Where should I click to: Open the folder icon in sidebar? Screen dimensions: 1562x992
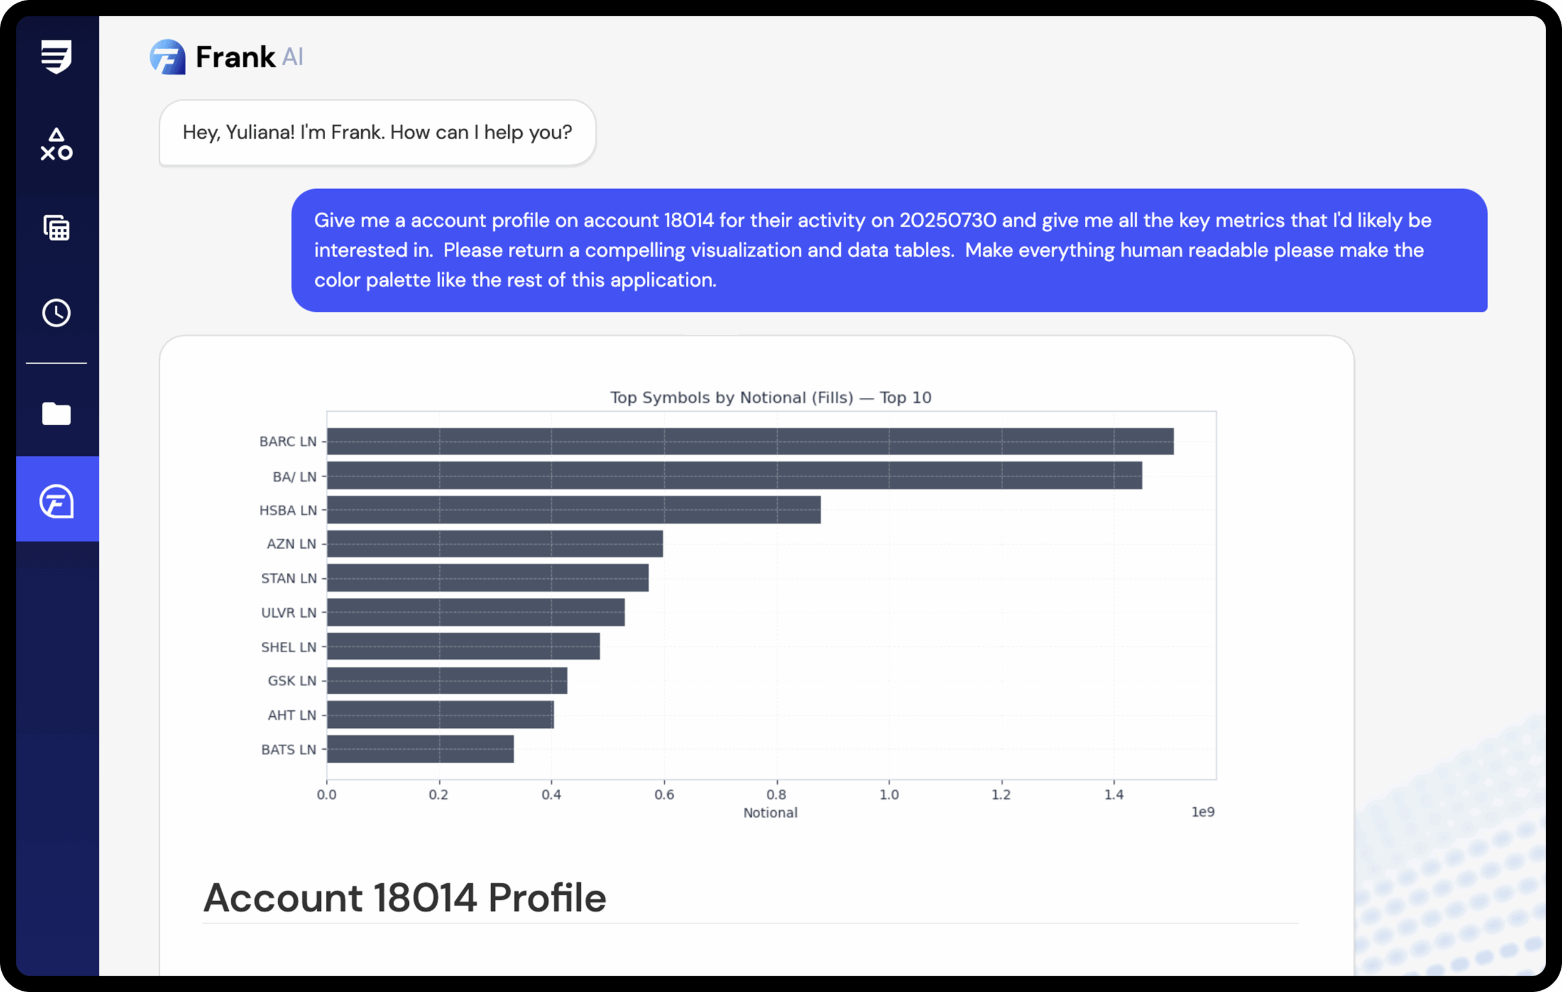56,413
